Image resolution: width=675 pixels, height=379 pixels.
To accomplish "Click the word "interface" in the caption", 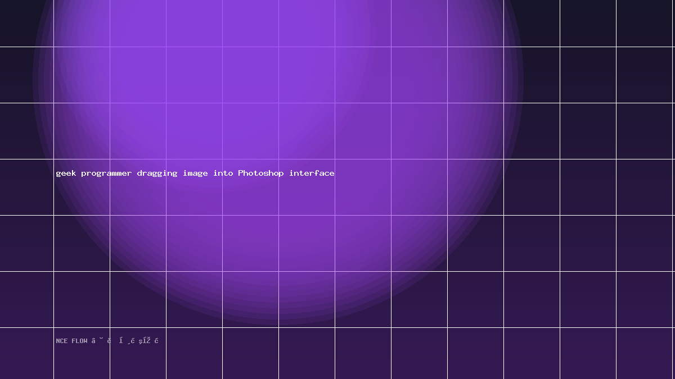I will [312, 173].
